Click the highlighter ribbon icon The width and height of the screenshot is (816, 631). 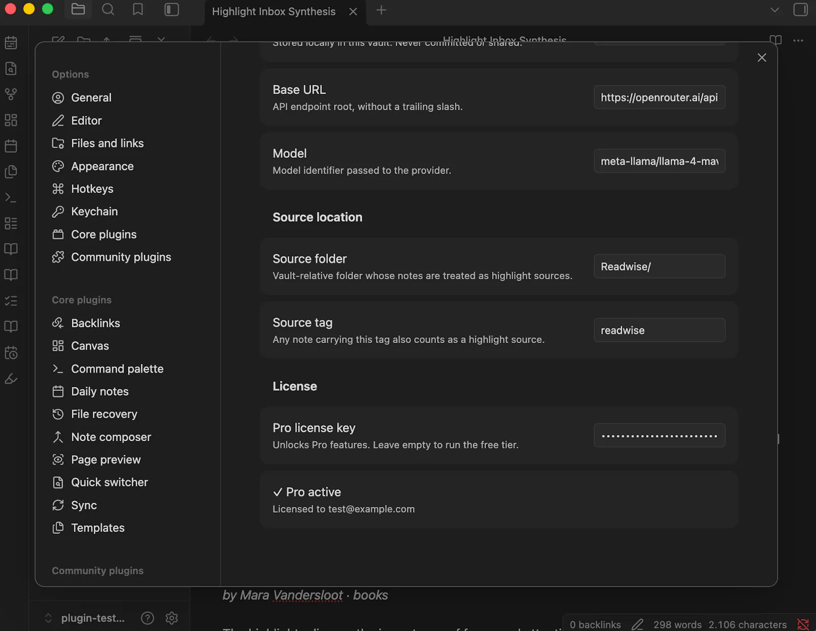pos(11,378)
